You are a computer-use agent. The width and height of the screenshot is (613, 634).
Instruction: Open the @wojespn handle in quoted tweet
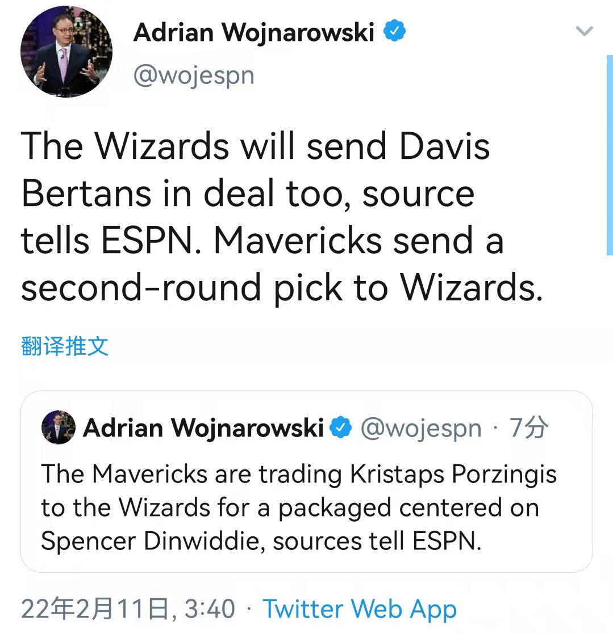pyautogui.click(x=421, y=428)
